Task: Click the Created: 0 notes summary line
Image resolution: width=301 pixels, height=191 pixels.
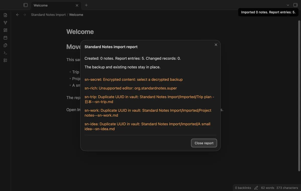Action: [133, 58]
